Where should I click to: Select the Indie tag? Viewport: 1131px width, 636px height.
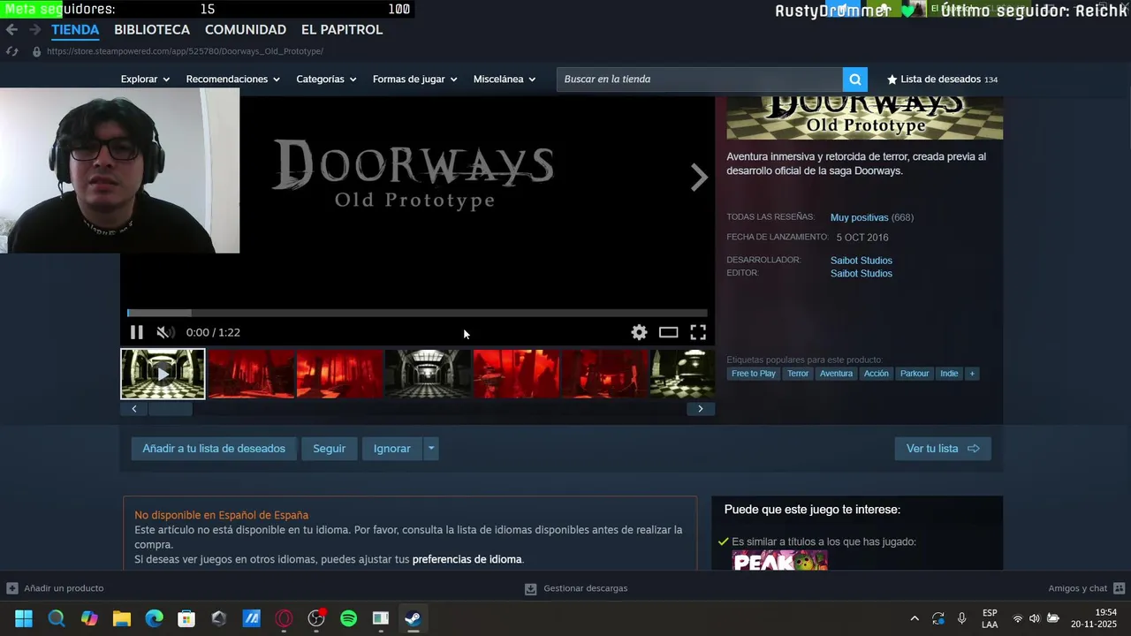click(x=949, y=374)
